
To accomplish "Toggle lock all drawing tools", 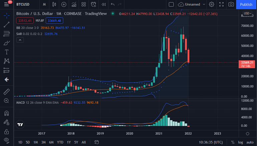I will [7, 132].
